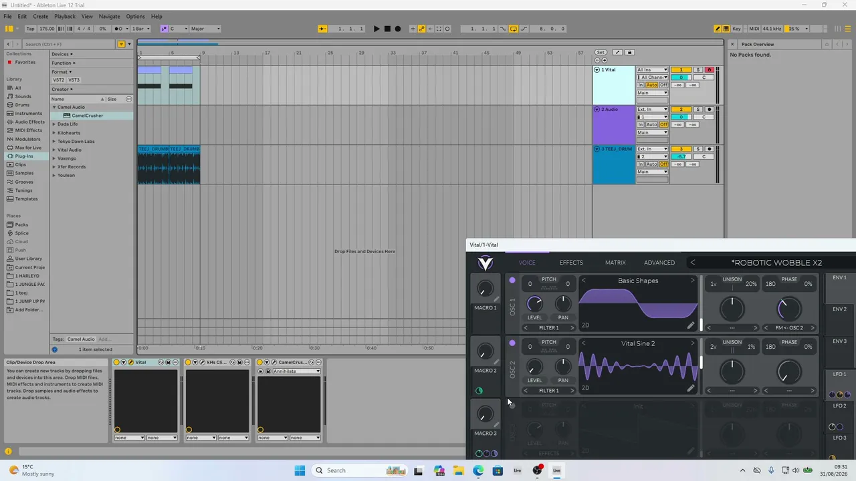The image size is (856, 481).
Task: Set 1 Vital monitoring to In
Action: click(x=641, y=85)
